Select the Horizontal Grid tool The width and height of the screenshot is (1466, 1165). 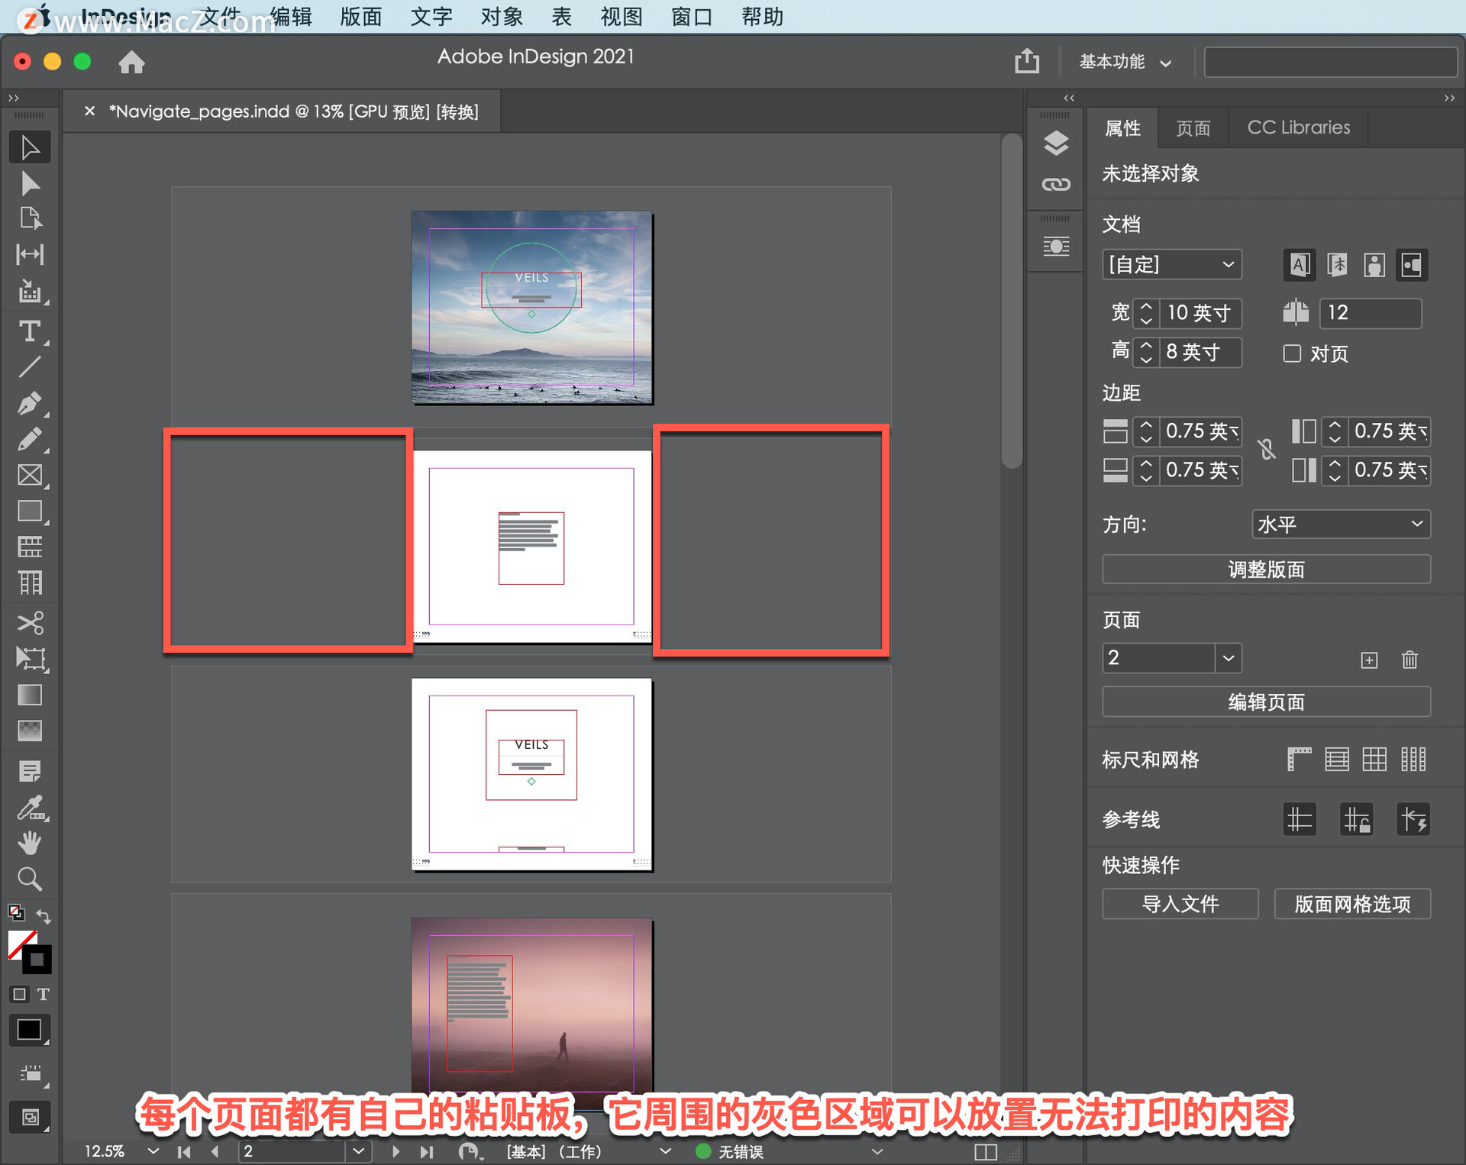(30, 547)
